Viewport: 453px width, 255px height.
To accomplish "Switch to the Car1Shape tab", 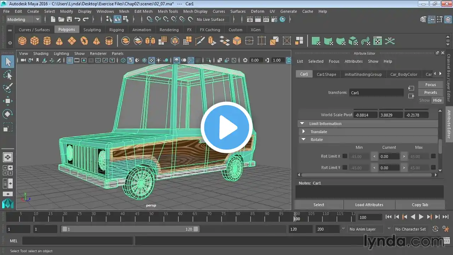I will (326, 74).
